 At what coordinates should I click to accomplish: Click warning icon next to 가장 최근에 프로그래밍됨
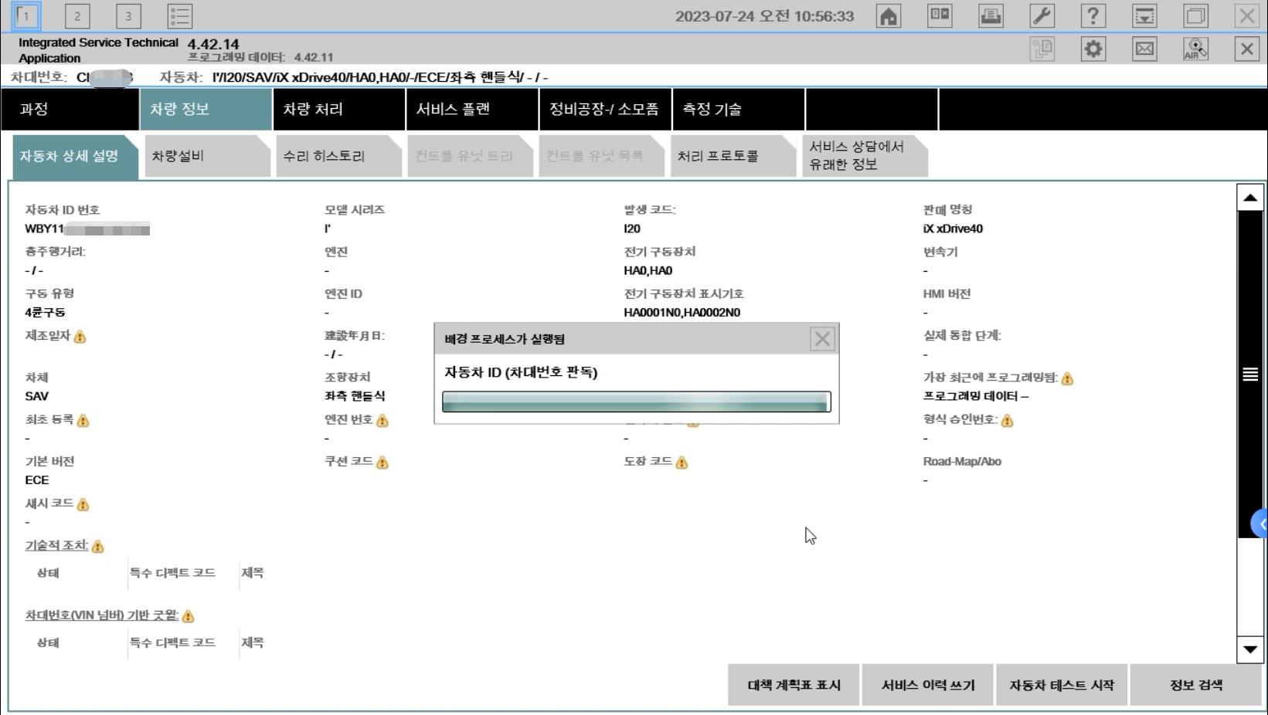[1067, 378]
